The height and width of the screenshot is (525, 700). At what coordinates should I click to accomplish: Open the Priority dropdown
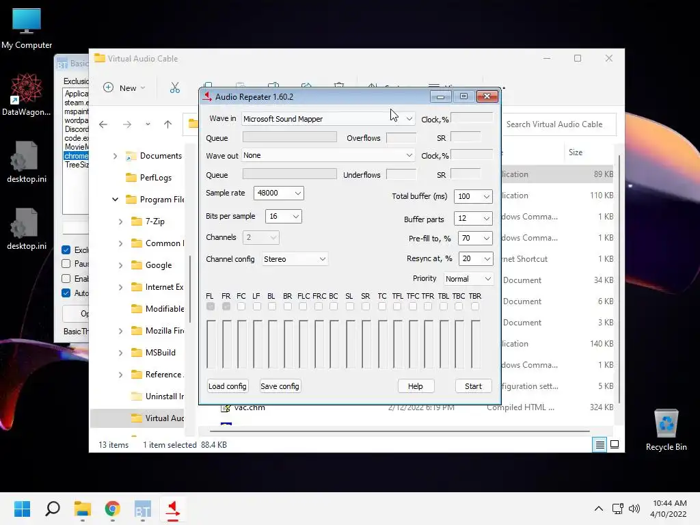click(468, 279)
